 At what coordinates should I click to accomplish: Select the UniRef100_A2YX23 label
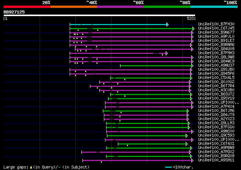pyautogui.click(x=216, y=119)
